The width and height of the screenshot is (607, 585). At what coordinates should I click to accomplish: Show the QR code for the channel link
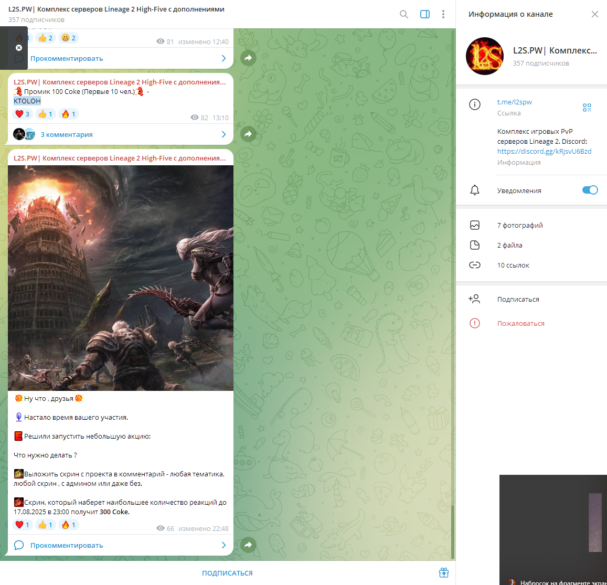[587, 107]
